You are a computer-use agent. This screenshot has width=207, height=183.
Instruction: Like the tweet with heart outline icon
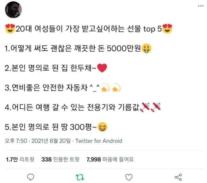[129, 177]
